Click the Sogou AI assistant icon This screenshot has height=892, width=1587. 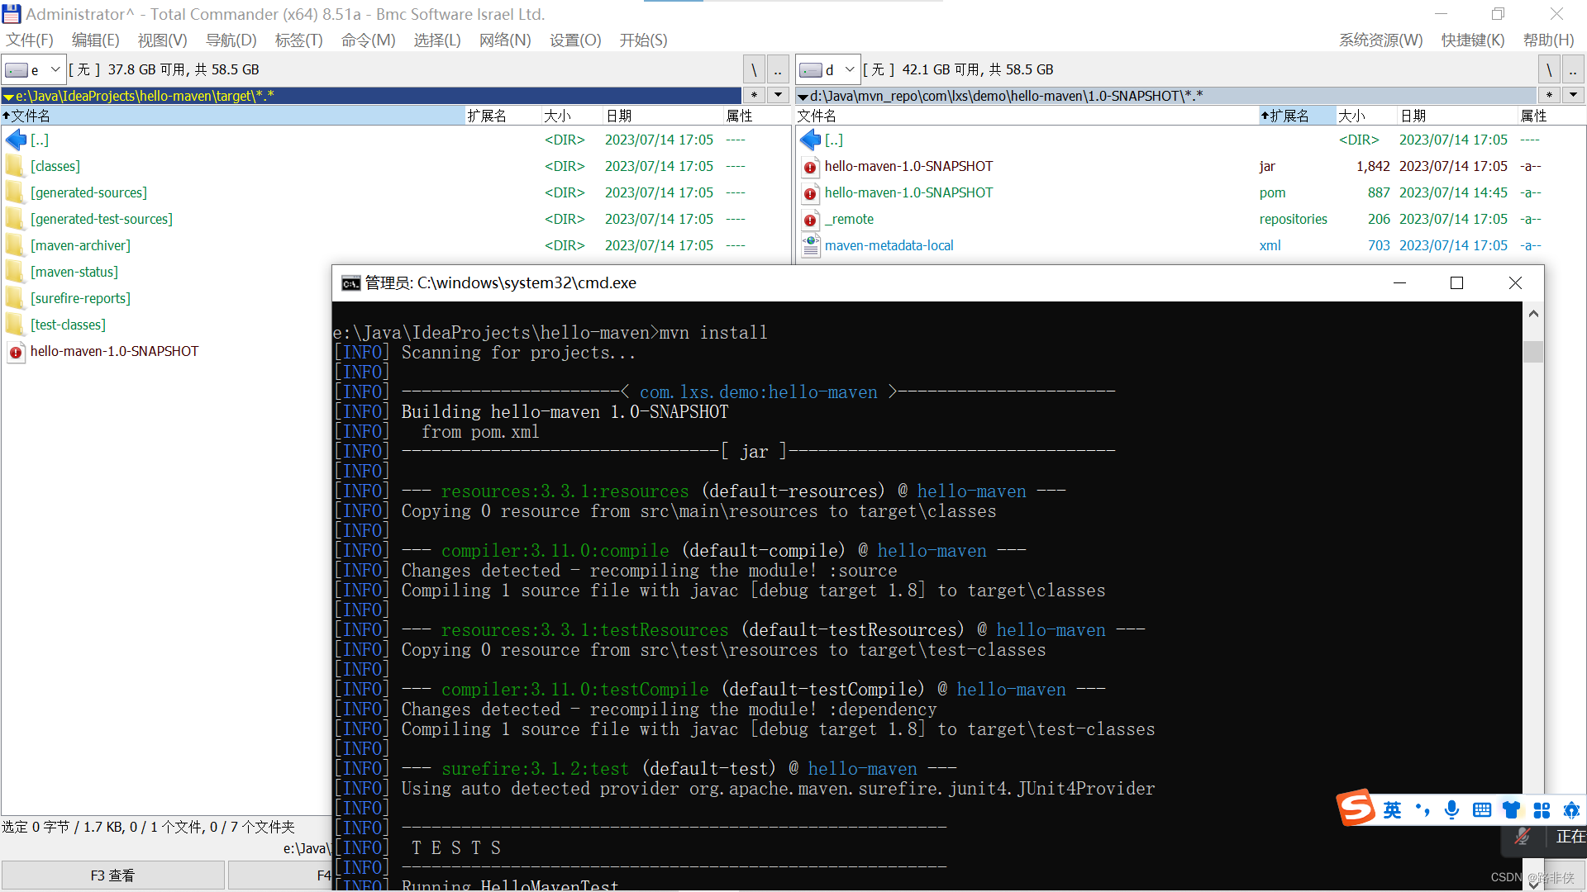pyautogui.click(x=1571, y=810)
